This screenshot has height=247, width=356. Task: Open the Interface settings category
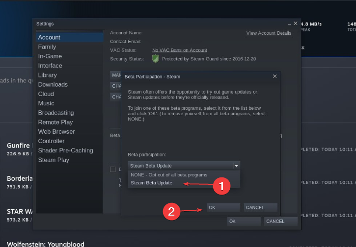(70, 66)
